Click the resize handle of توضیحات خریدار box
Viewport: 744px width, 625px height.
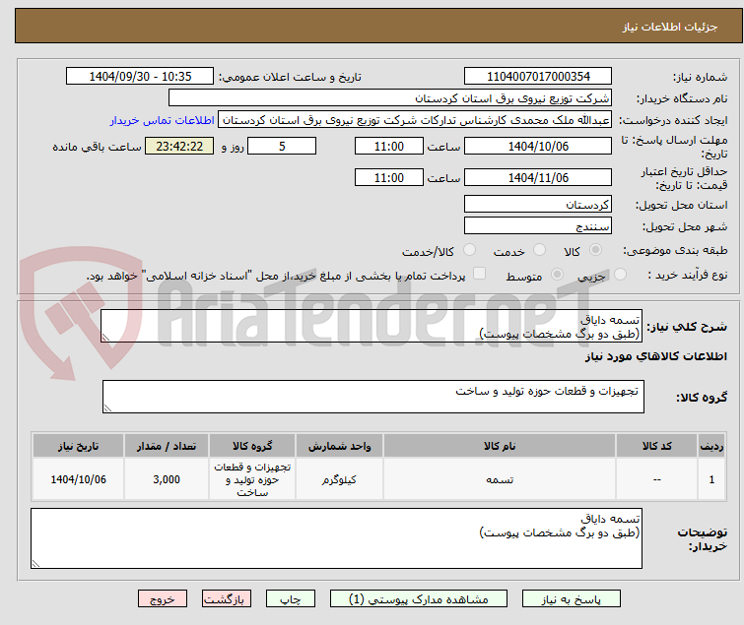[36, 563]
